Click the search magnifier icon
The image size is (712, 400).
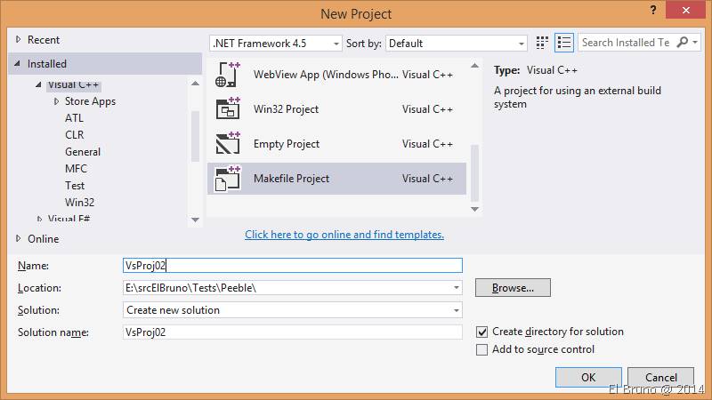[683, 43]
